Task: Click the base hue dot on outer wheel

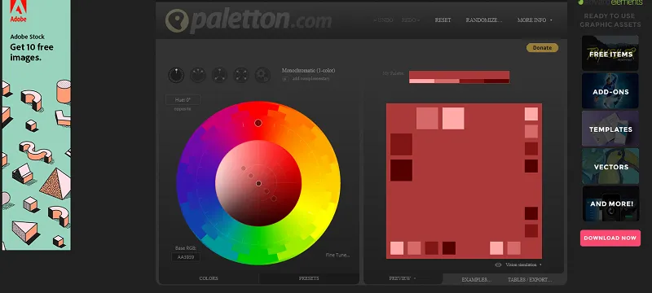Action: [x=258, y=123]
